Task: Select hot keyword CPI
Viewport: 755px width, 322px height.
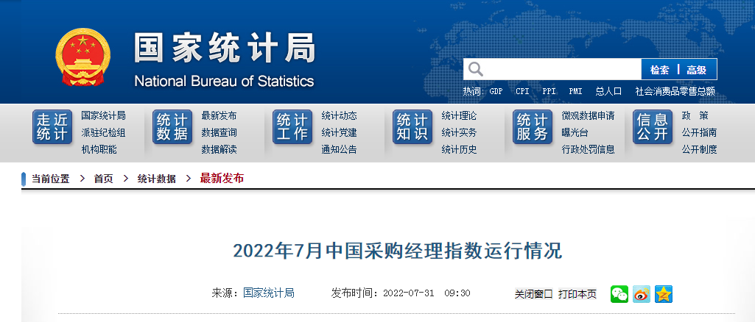Action: tap(522, 91)
